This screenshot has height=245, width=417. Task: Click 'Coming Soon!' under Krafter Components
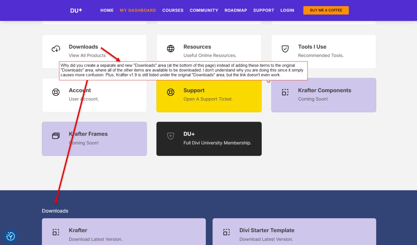pyautogui.click(x=313, y=99)
